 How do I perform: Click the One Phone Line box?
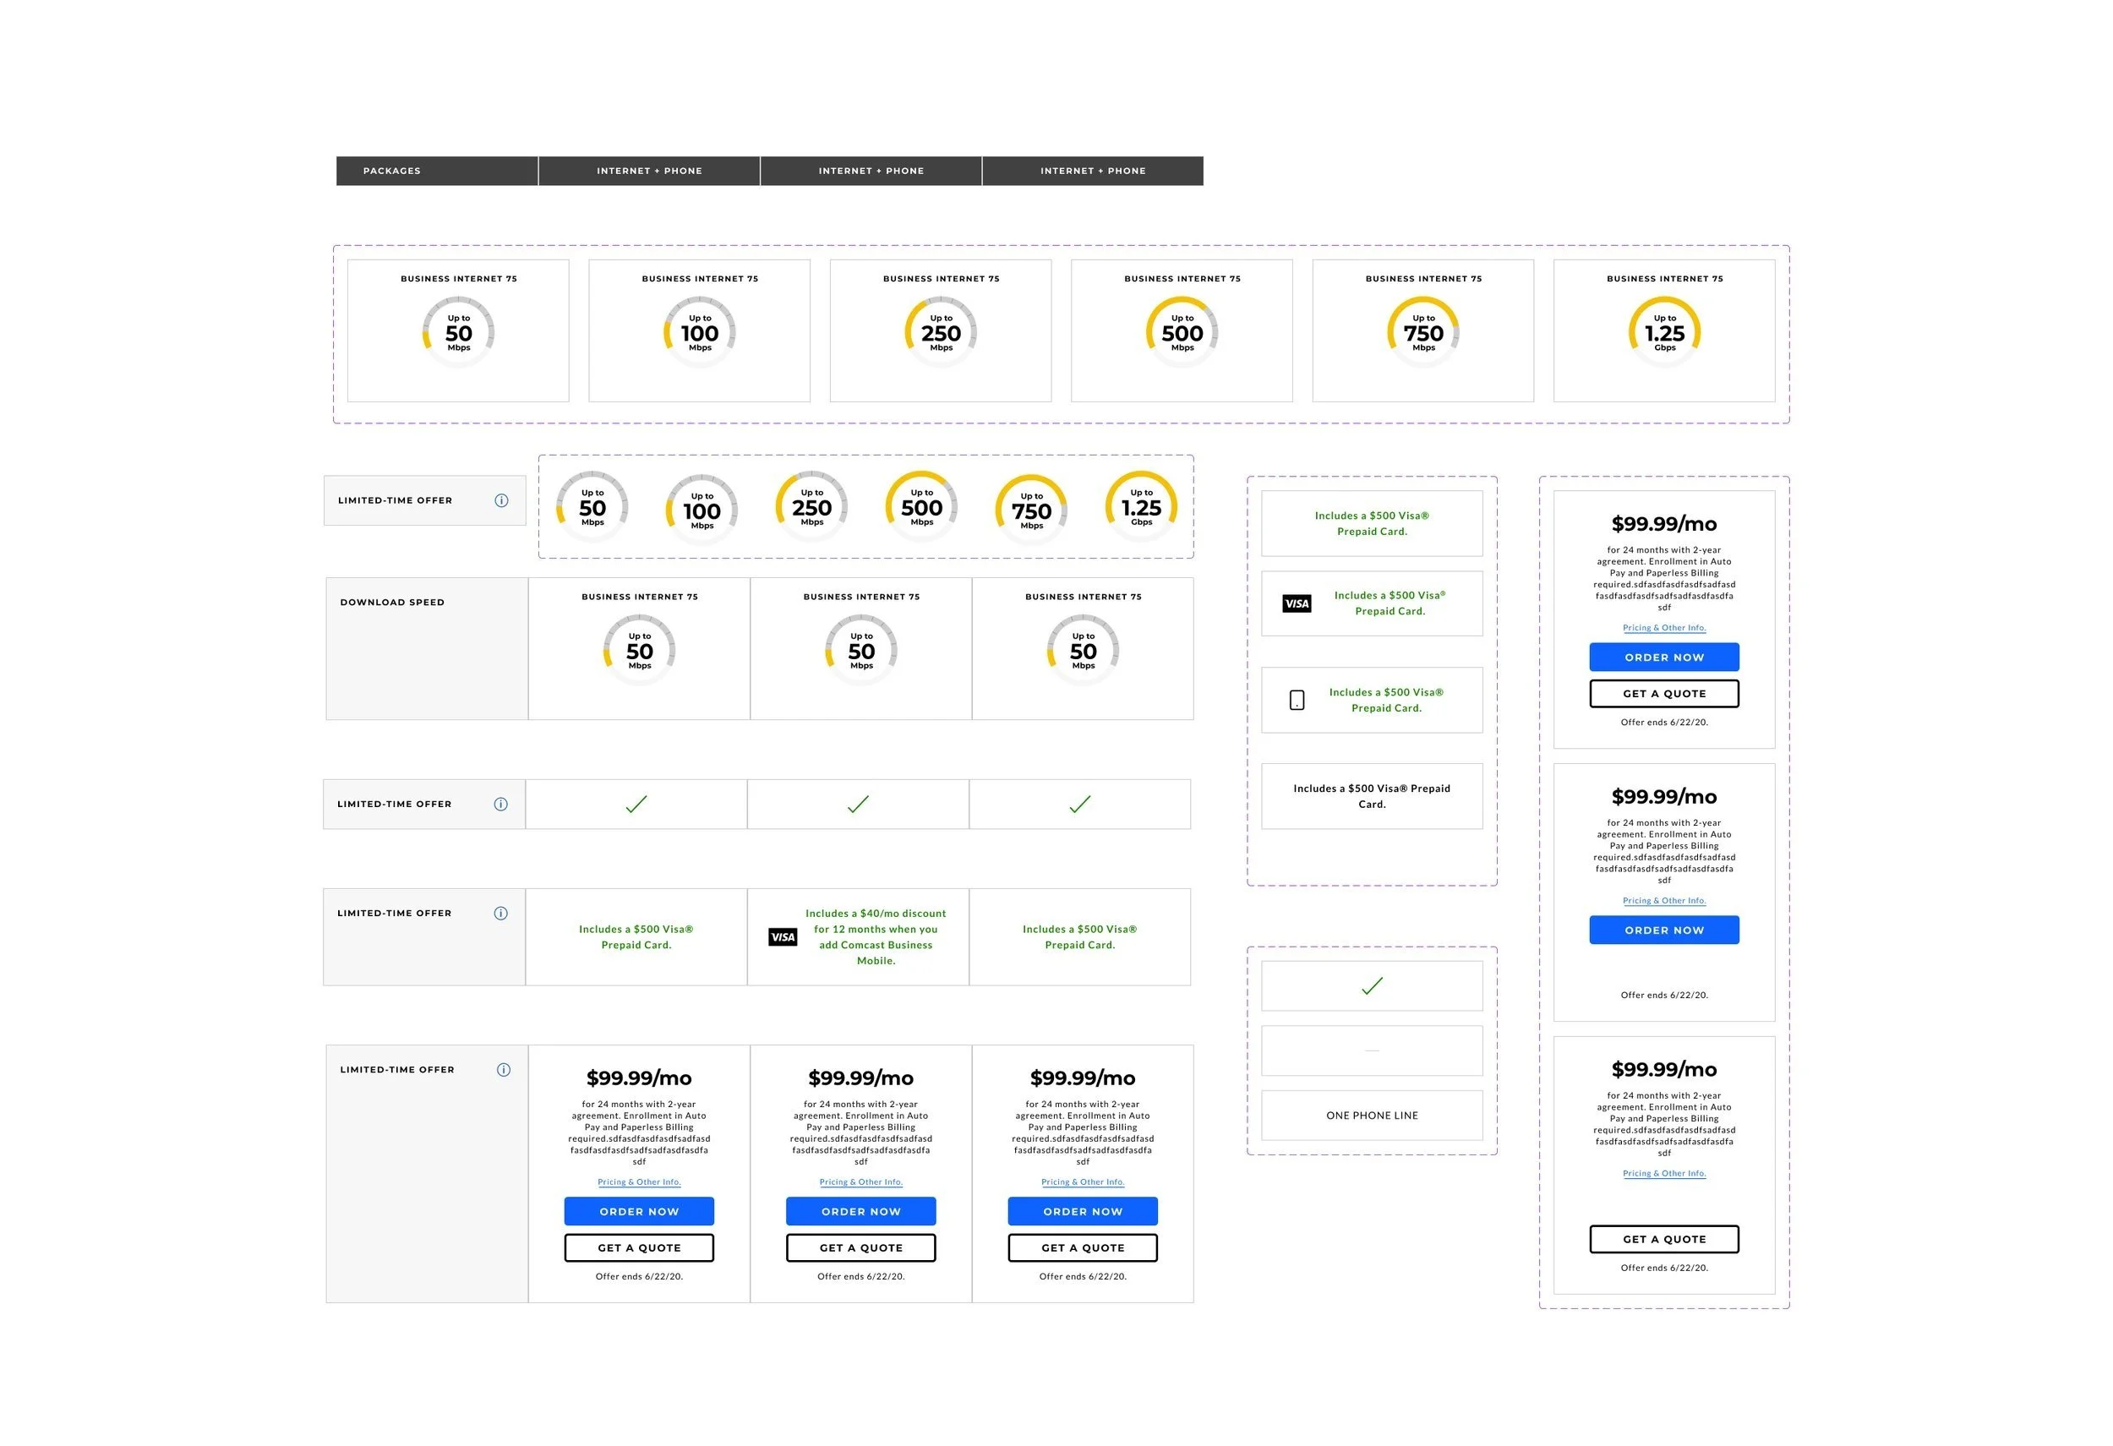point(1371,1116)
